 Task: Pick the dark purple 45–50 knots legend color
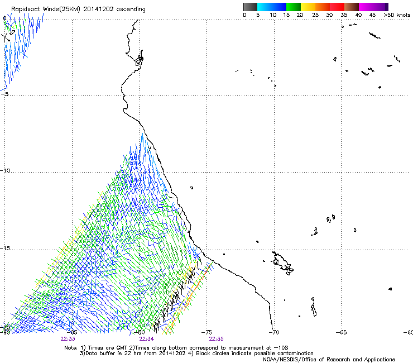point(381,7)
